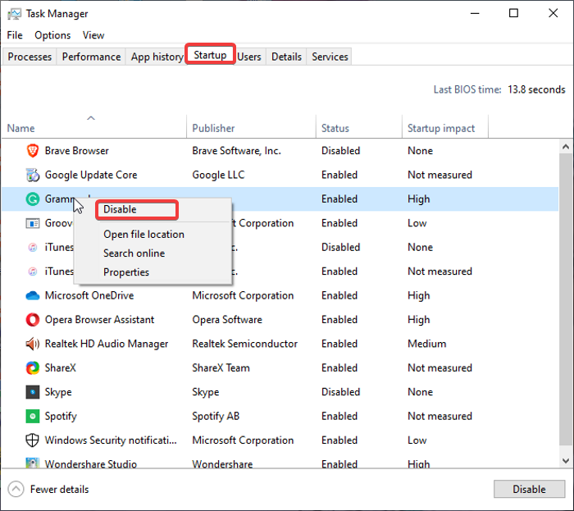Open the Services tab
Viewport: 574px width, 511px height.
[330, 57]
